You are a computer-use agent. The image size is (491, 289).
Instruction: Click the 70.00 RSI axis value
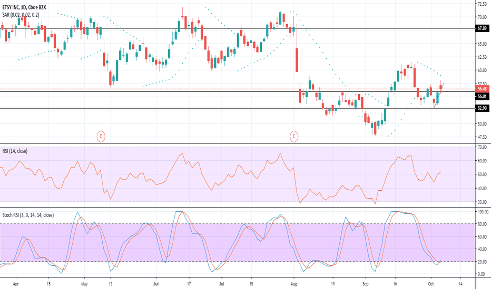[x=482, y=147]
